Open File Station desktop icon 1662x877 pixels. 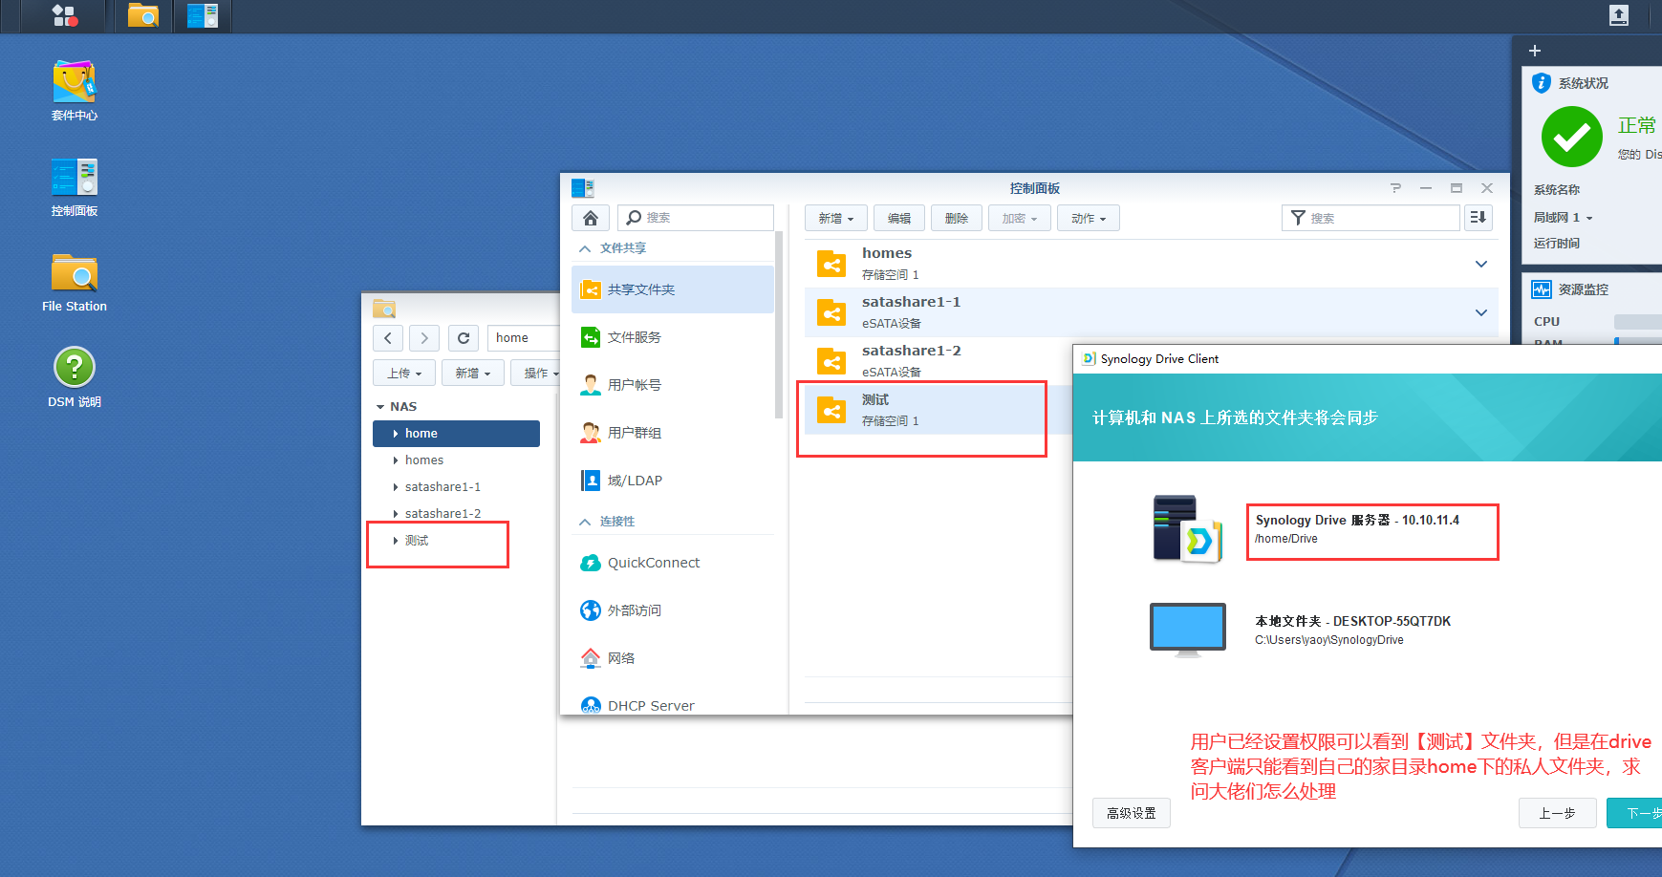pyautogui.click(x=75, y=283)
